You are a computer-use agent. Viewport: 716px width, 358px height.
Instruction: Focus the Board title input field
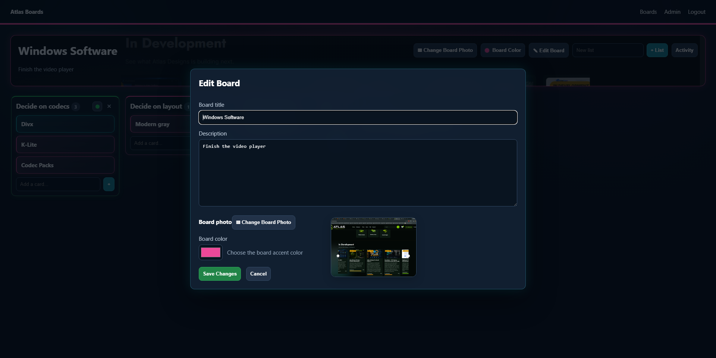(358, 117)
